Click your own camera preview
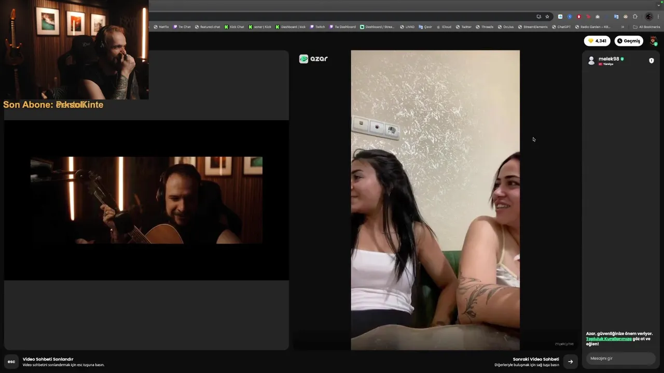664x373 pixels. pyautogui.click(x=146, y=200)
